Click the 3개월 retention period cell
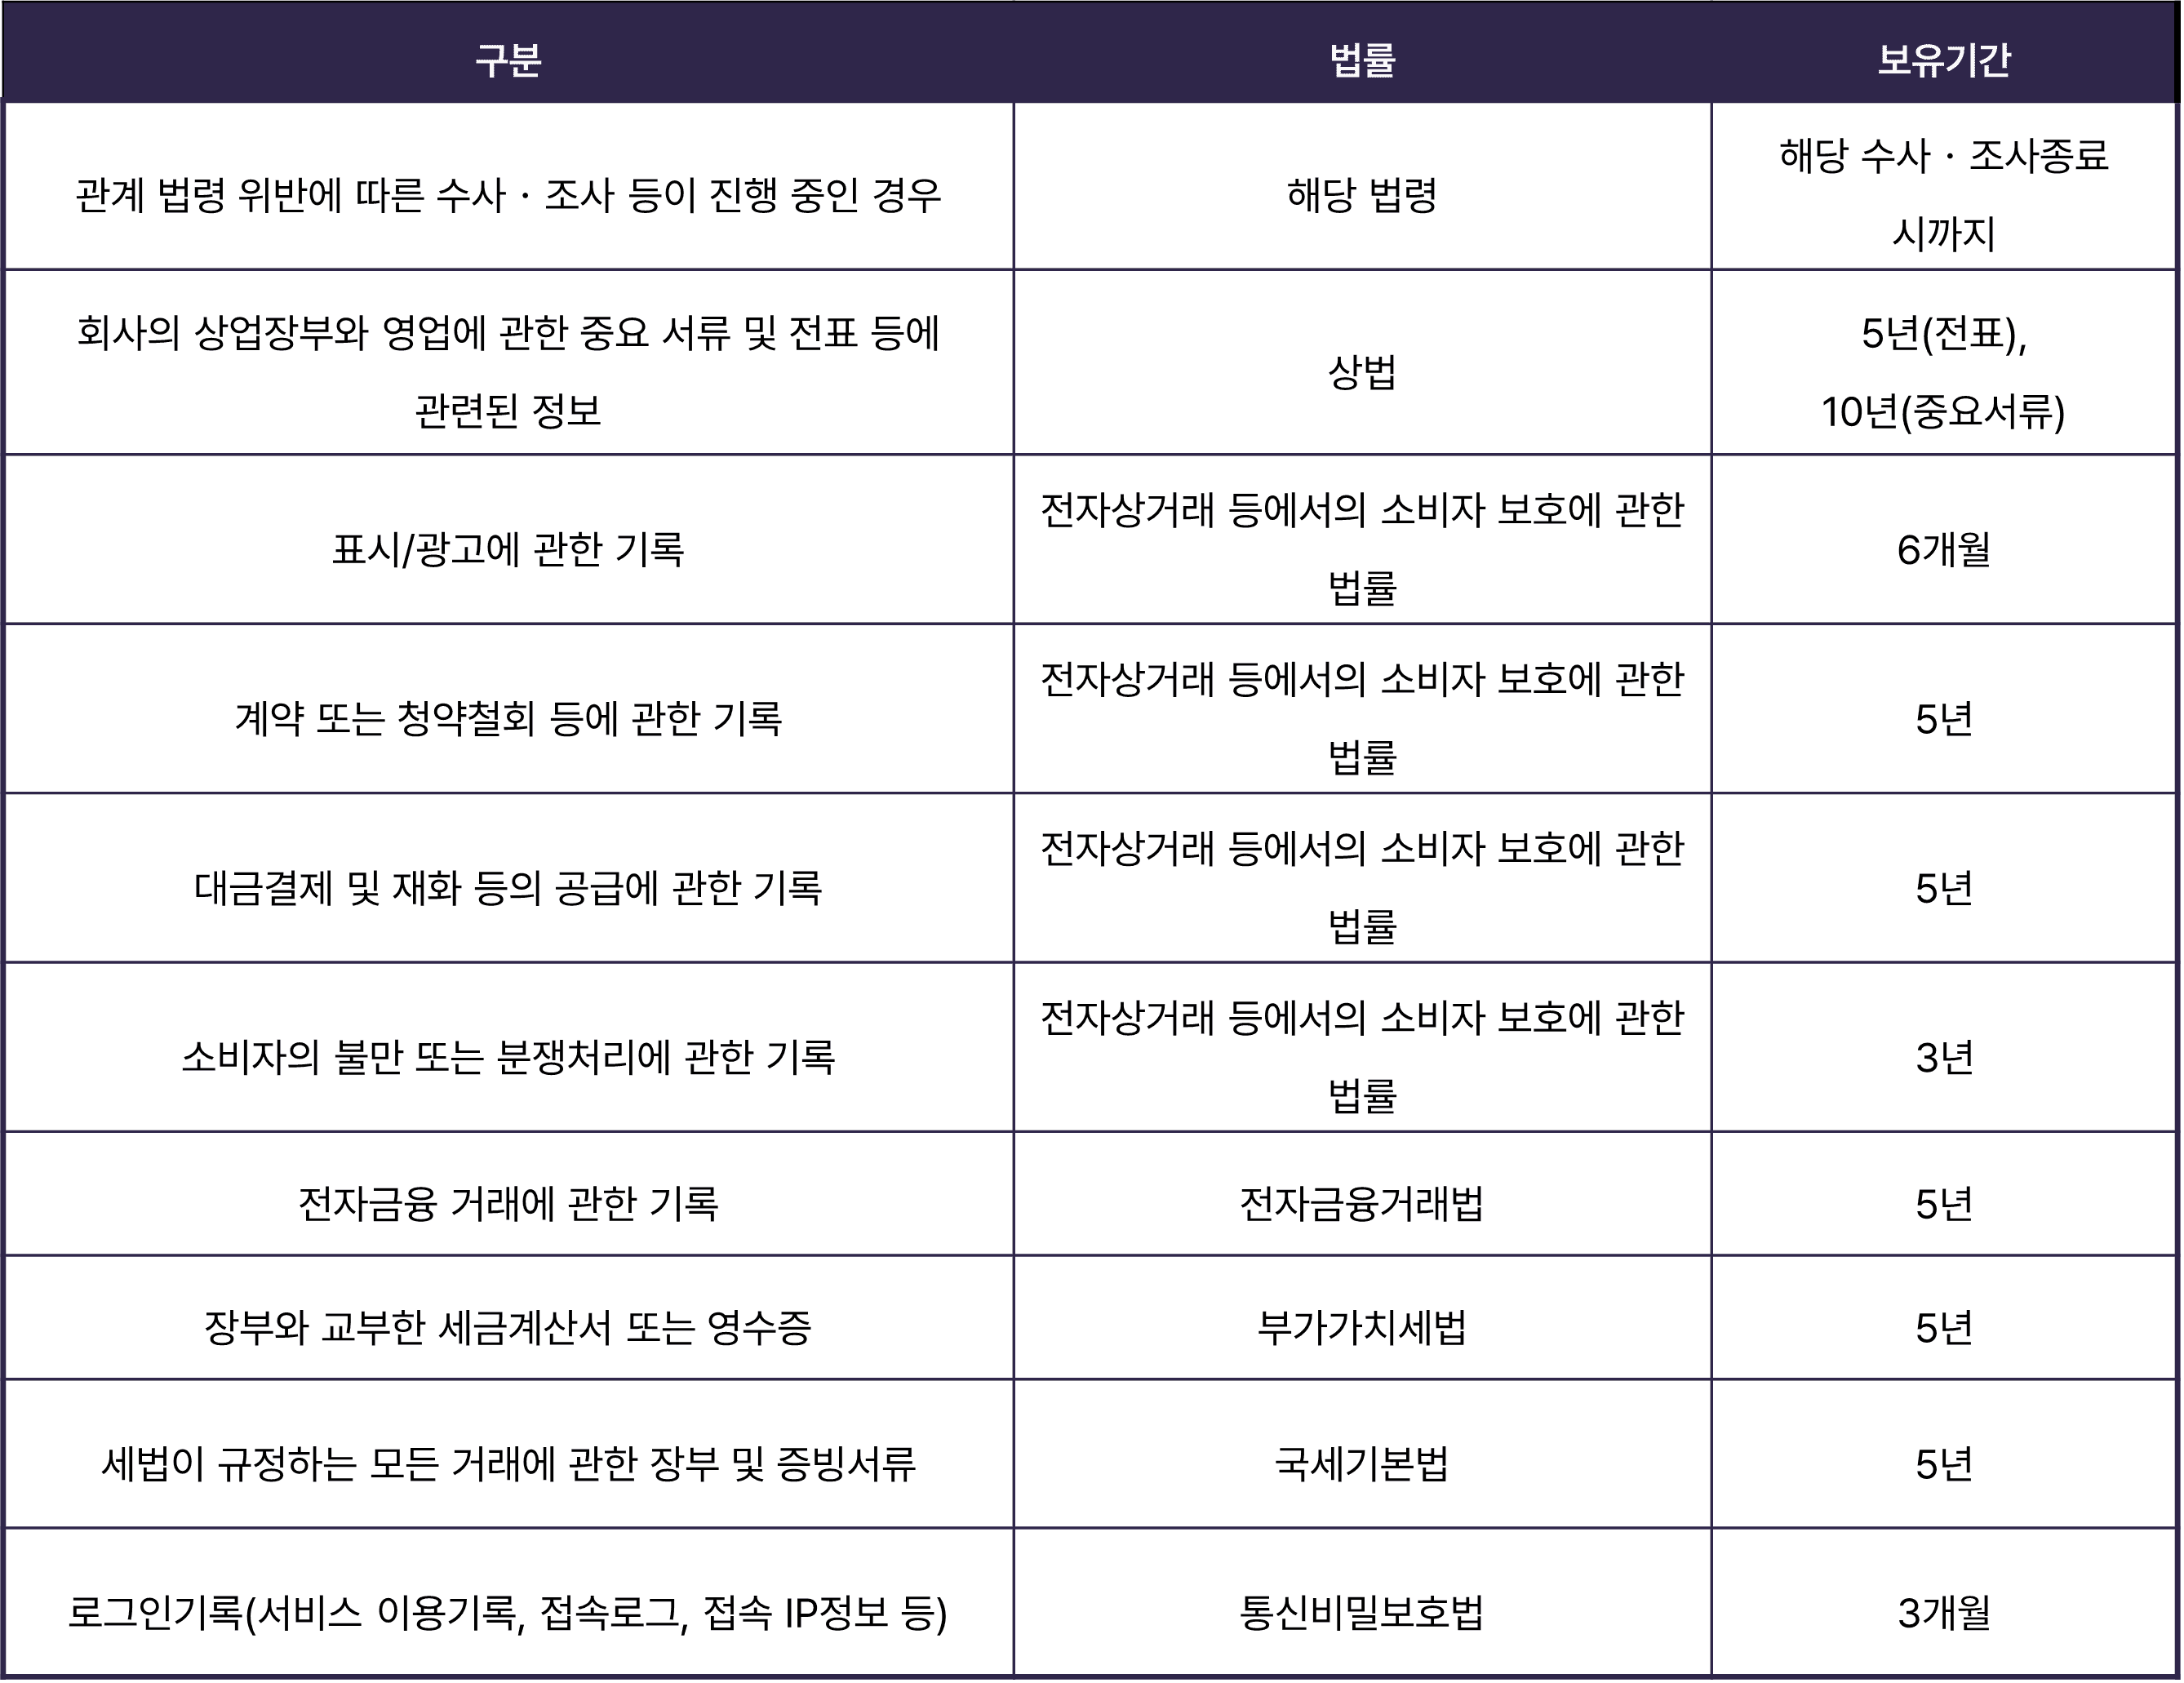 (x=1943, y=1611)
